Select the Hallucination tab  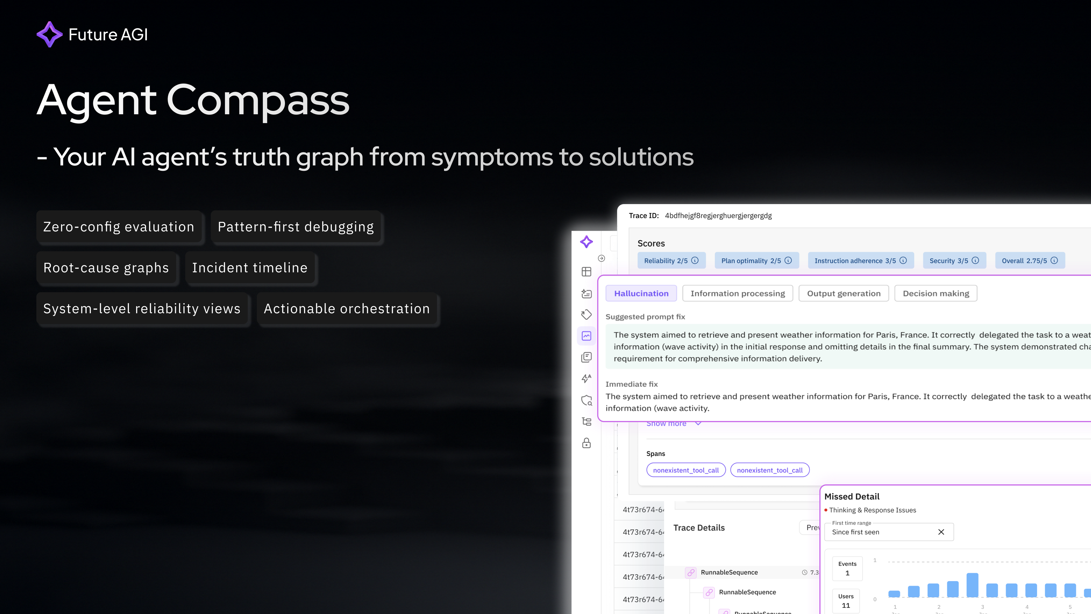pyautogui.click(x=641, y=293)
